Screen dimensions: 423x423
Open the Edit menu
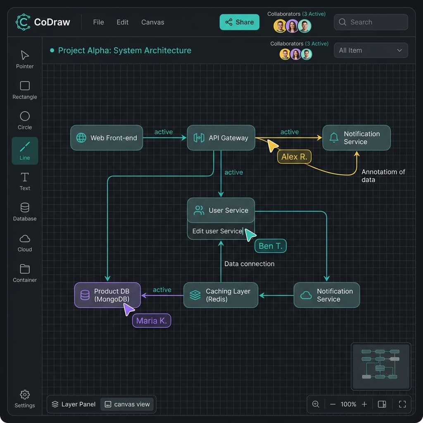click(122, 22)
